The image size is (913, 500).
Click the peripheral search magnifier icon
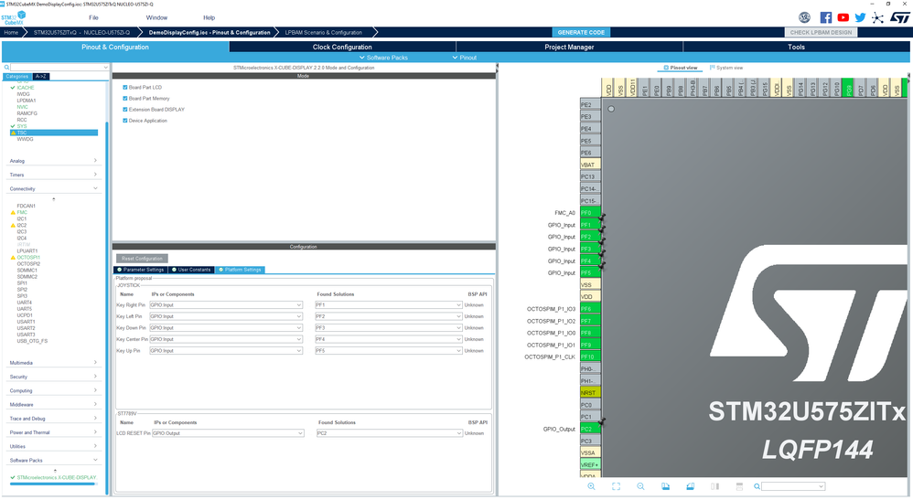click(x=6, y=68)
